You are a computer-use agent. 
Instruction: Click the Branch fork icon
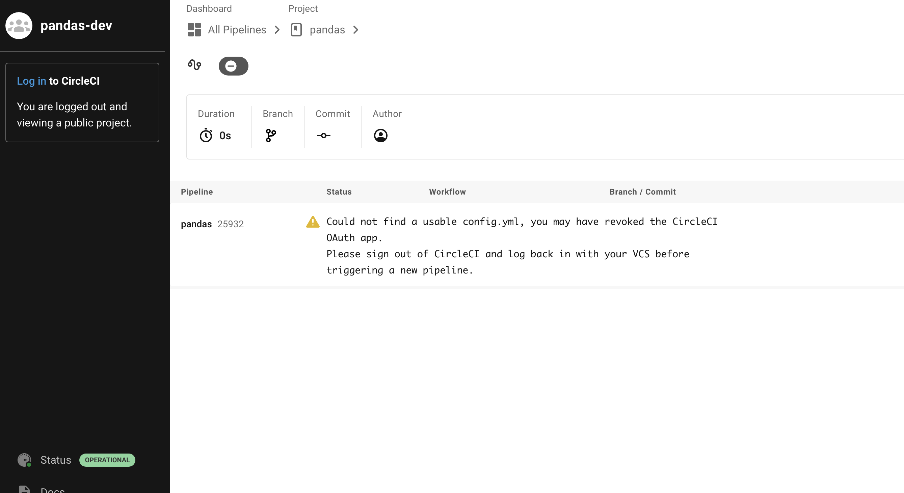[x=271, y=135]
